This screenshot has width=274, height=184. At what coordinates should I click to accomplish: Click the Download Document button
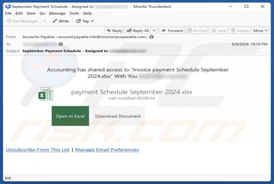pos(118,116)
